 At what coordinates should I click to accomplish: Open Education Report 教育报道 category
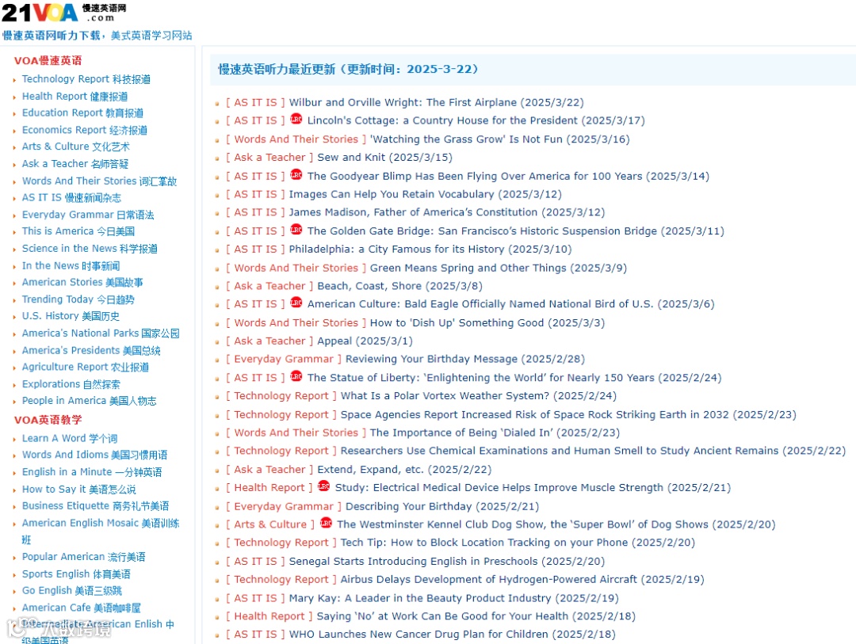coord(82,113)
